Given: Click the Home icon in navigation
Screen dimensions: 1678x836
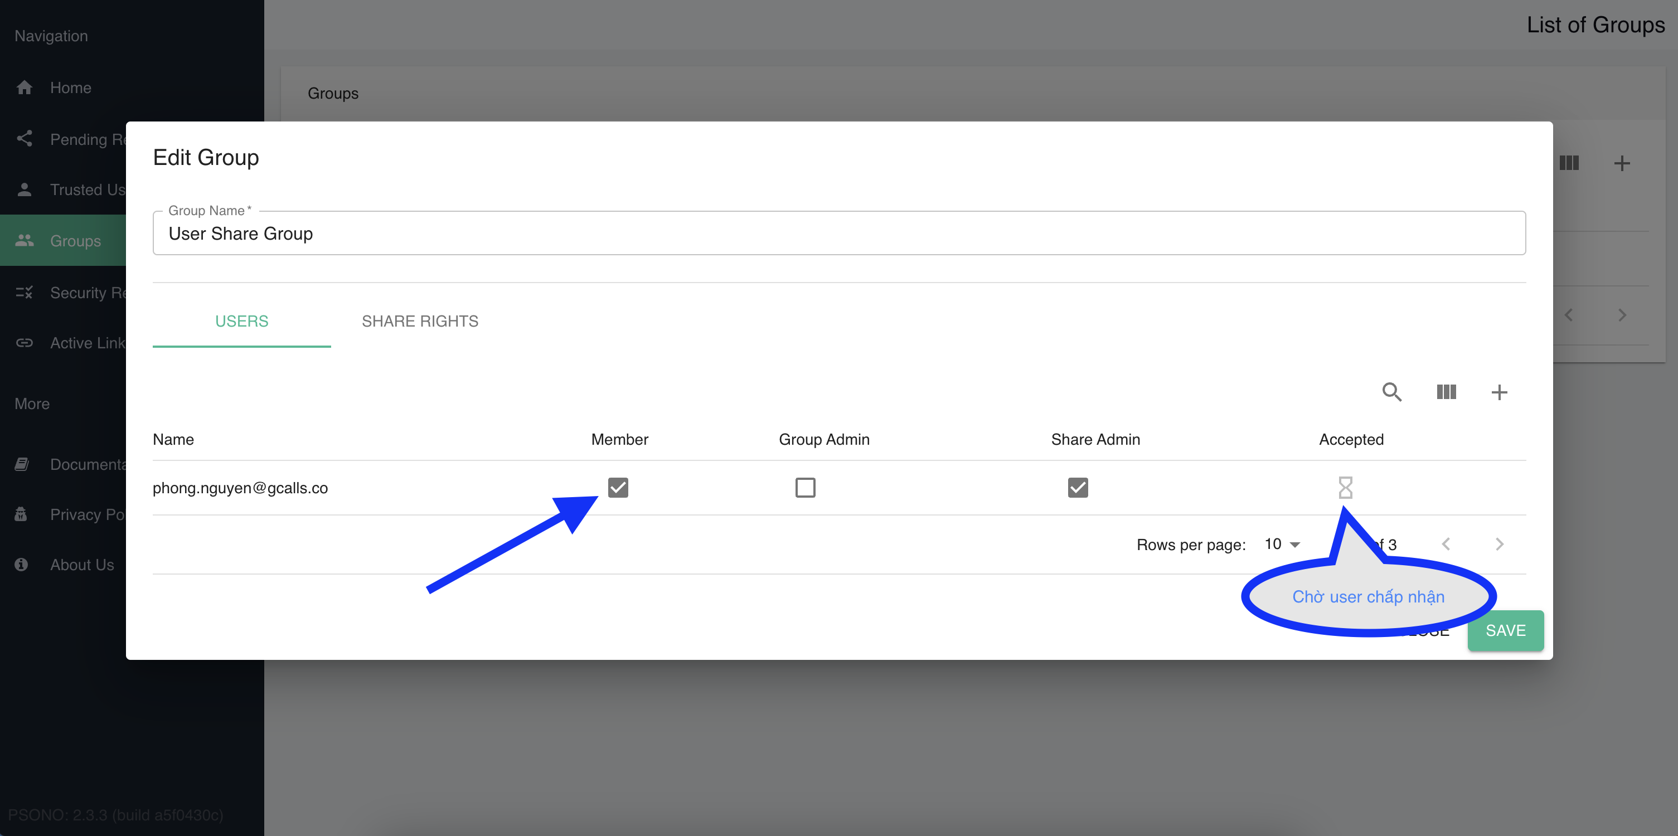Looking at the screenshot, I should point(25,88).
